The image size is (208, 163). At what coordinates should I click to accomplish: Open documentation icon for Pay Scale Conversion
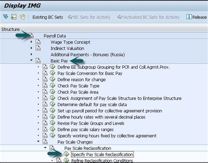(x=45, y=73)
